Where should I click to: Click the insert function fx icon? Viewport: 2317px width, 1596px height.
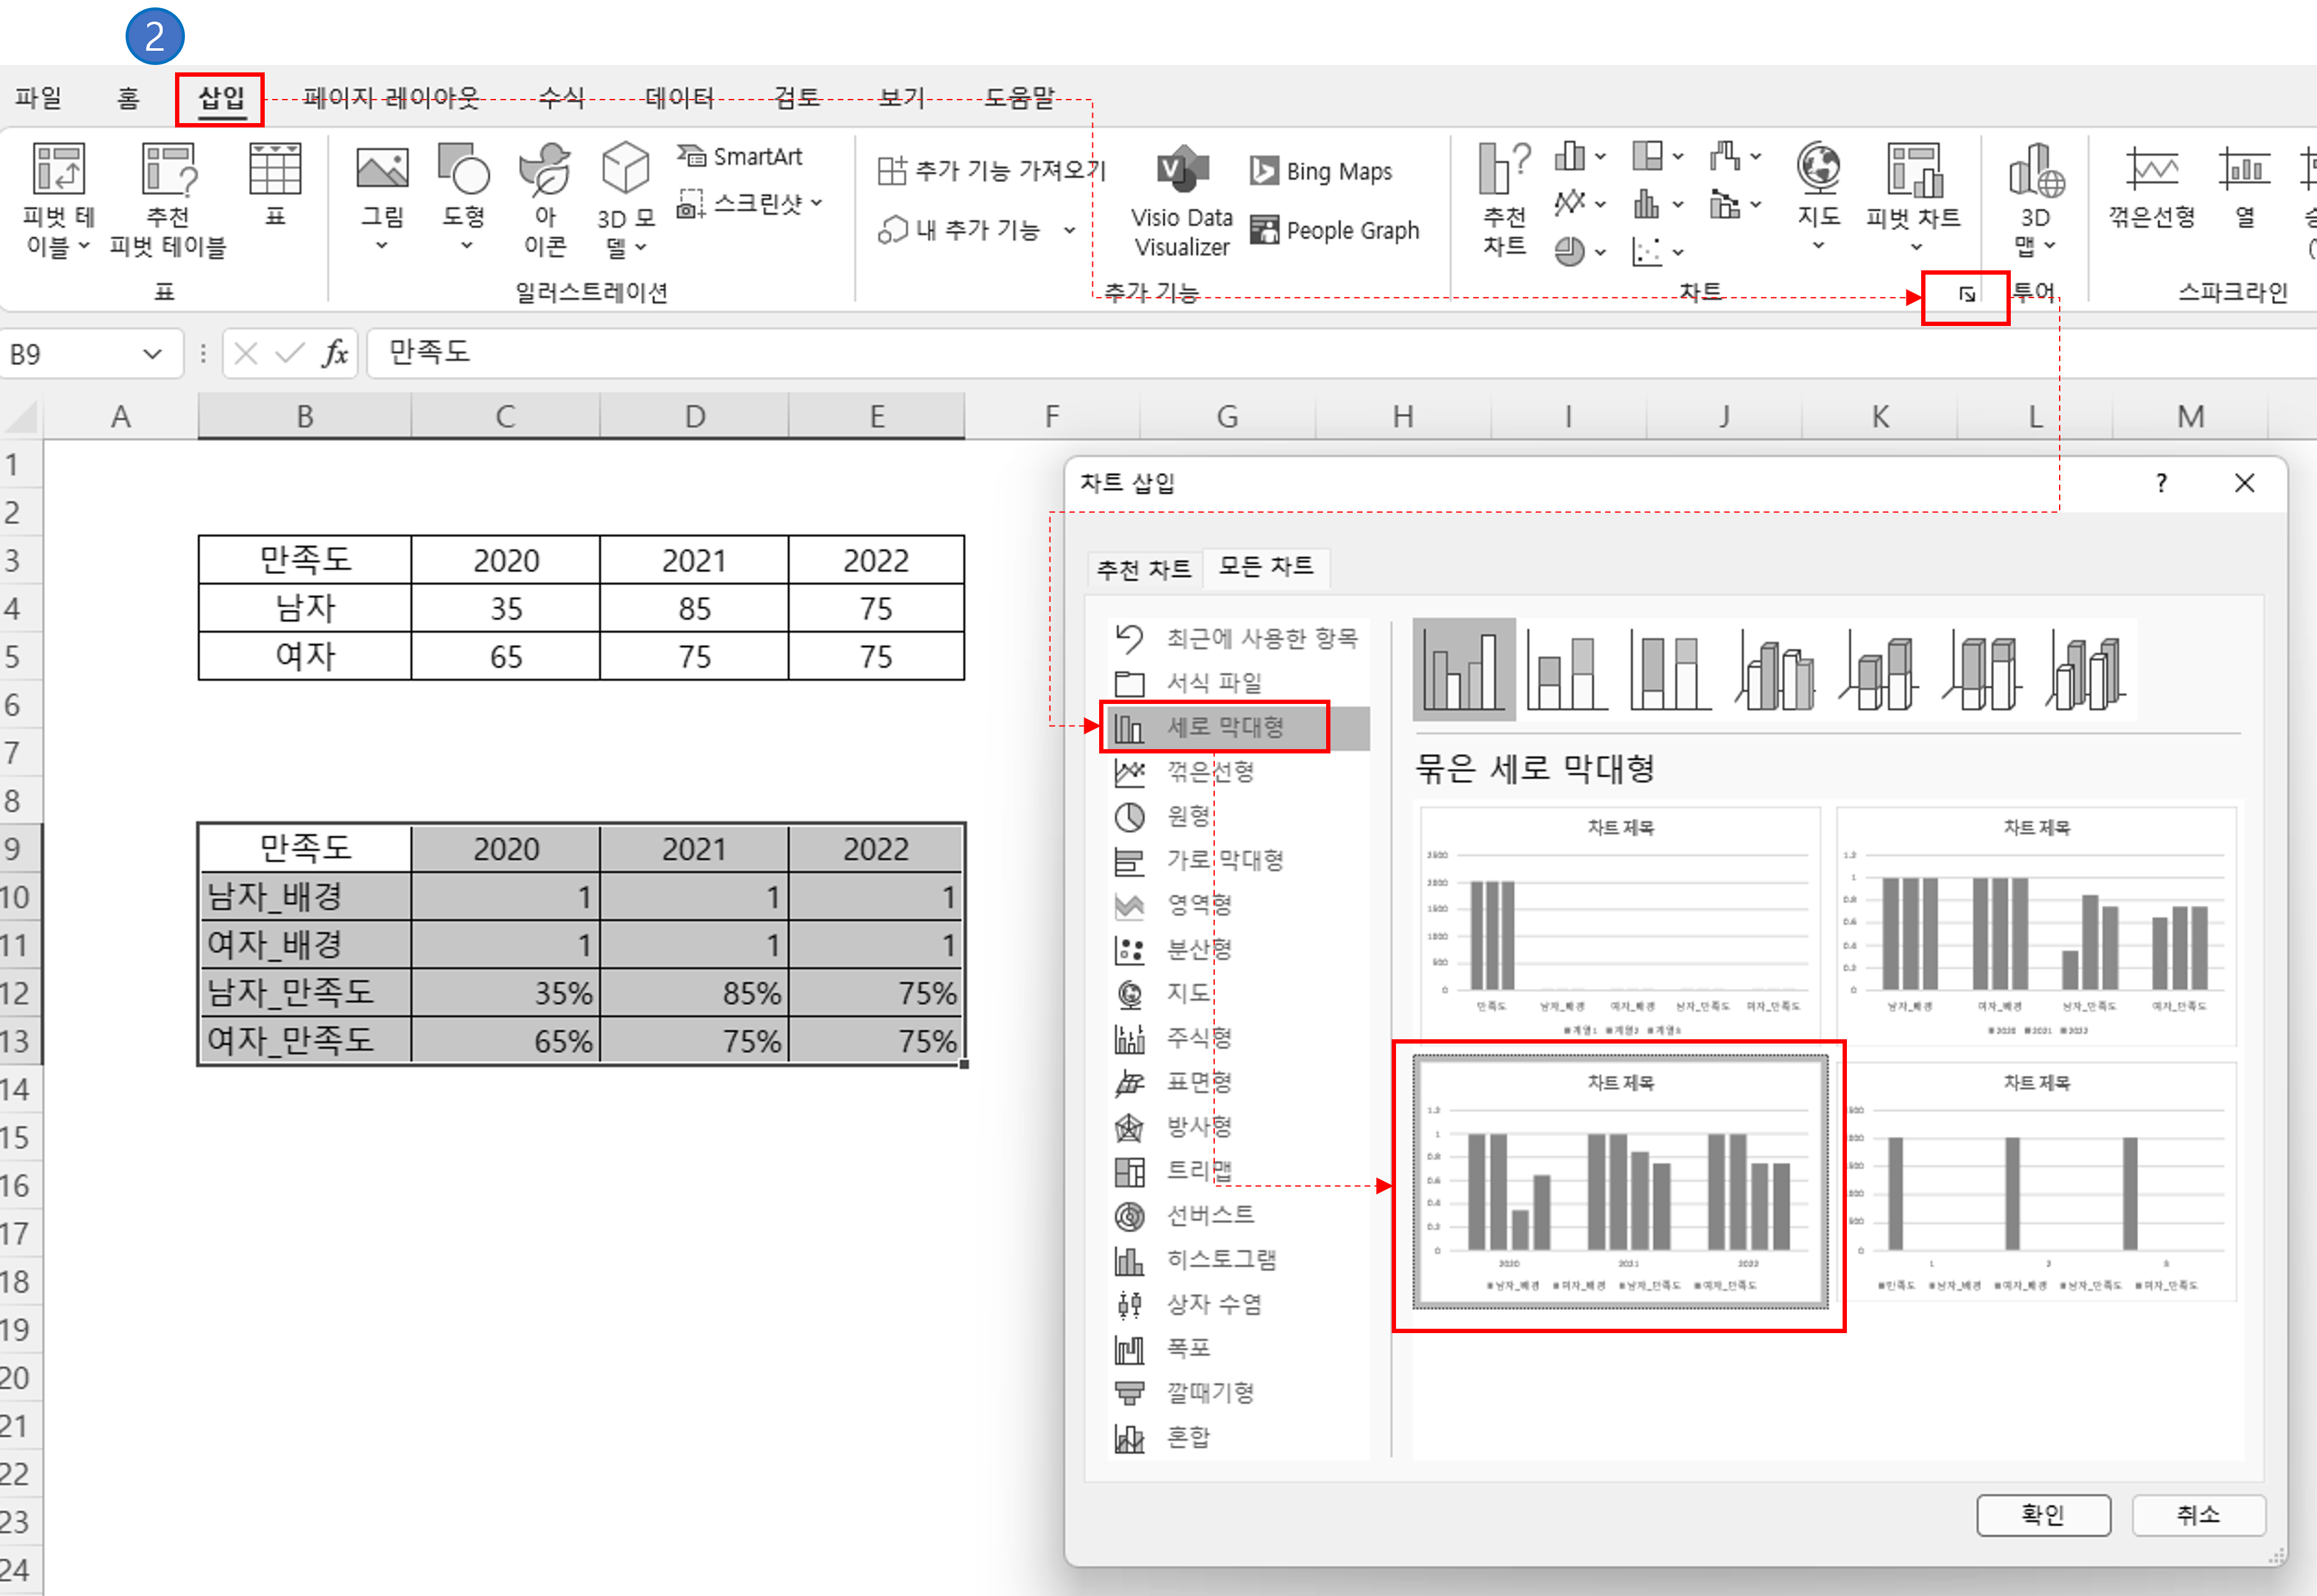(335, 353)
